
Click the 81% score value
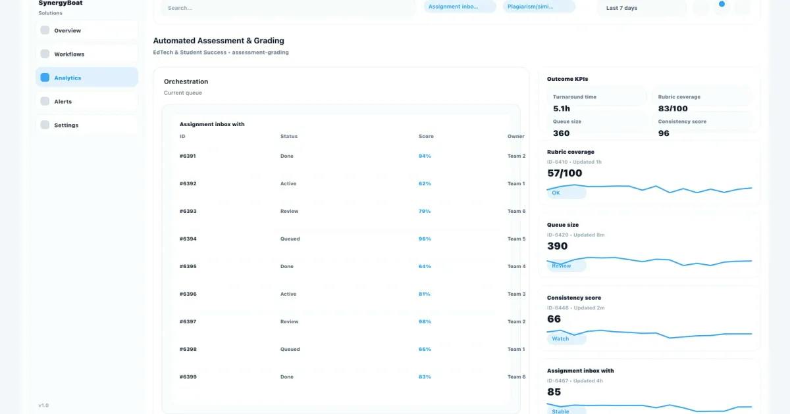tap(425, 294)
